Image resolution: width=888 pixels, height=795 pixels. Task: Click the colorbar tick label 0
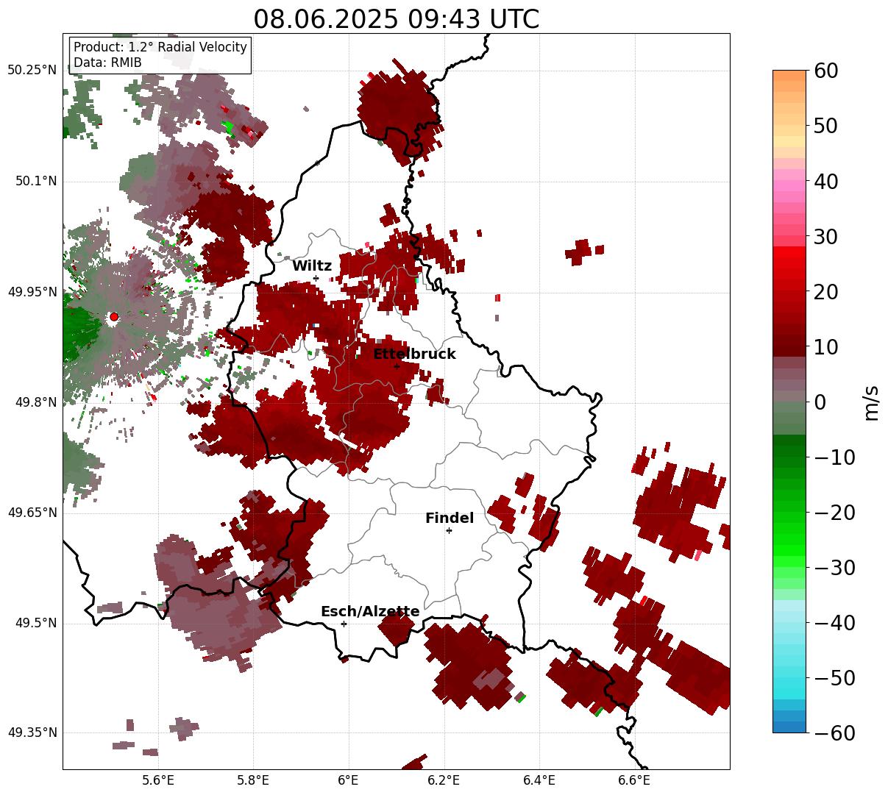click(x=819, y=402)
